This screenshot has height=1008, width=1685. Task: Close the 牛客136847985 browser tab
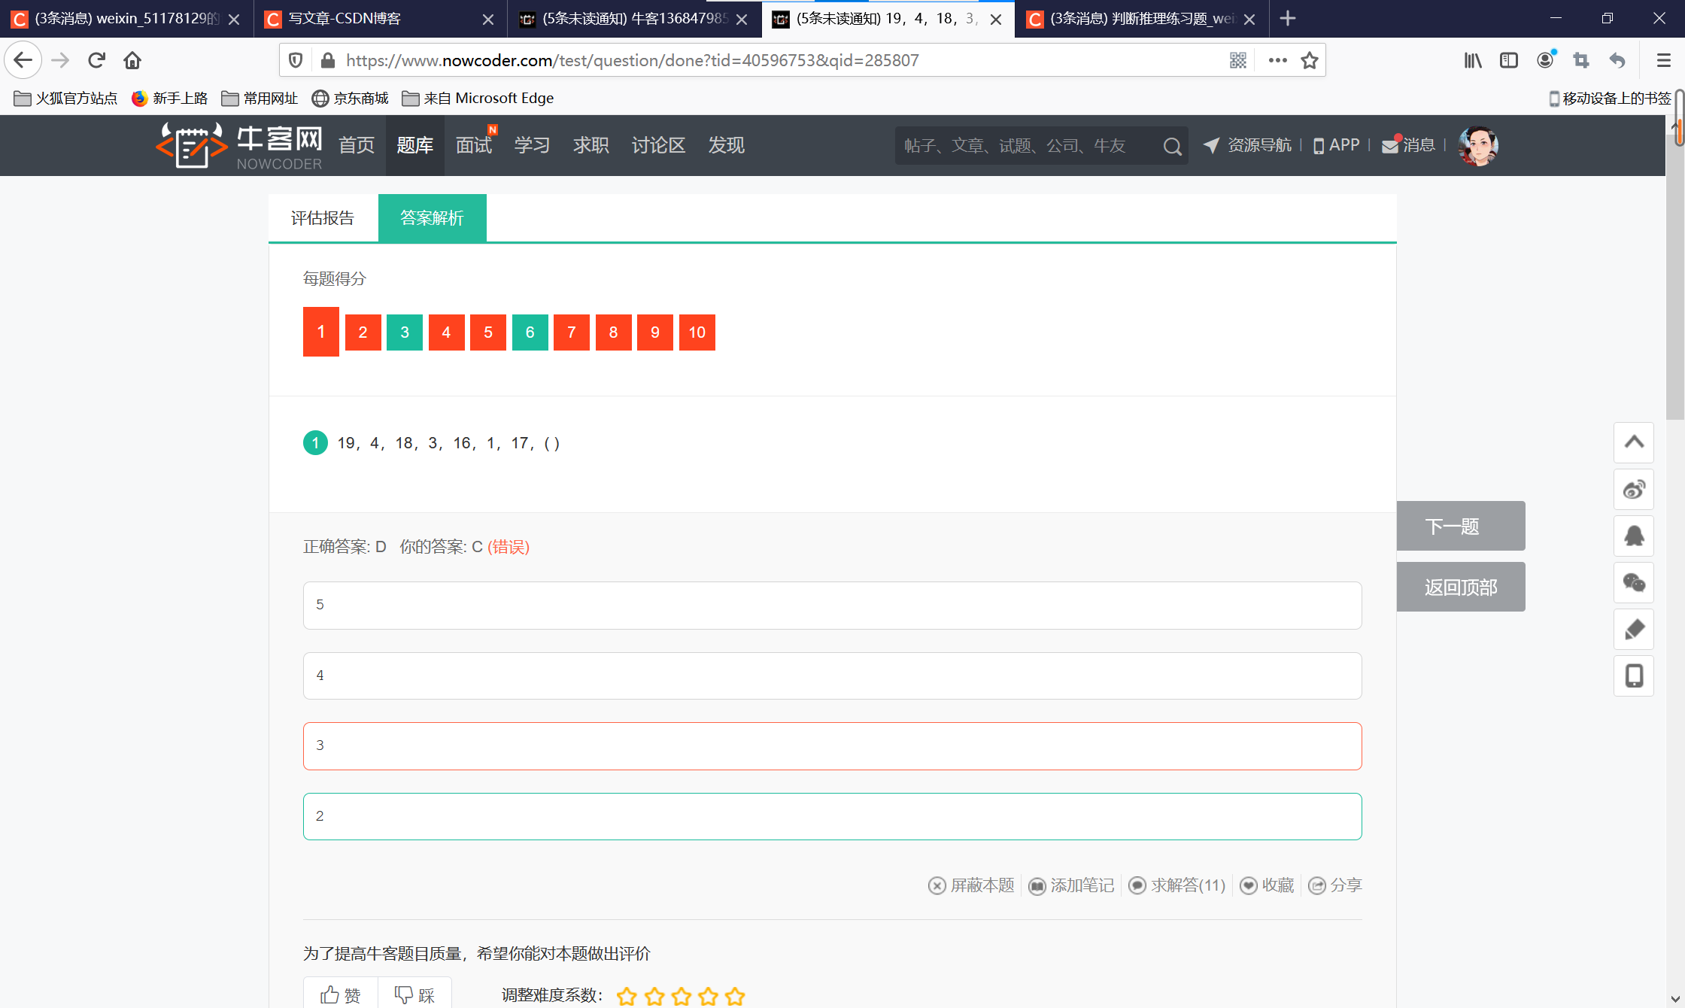coord(742,20)
